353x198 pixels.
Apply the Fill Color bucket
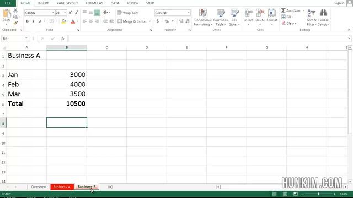click(x=63, y=21)
